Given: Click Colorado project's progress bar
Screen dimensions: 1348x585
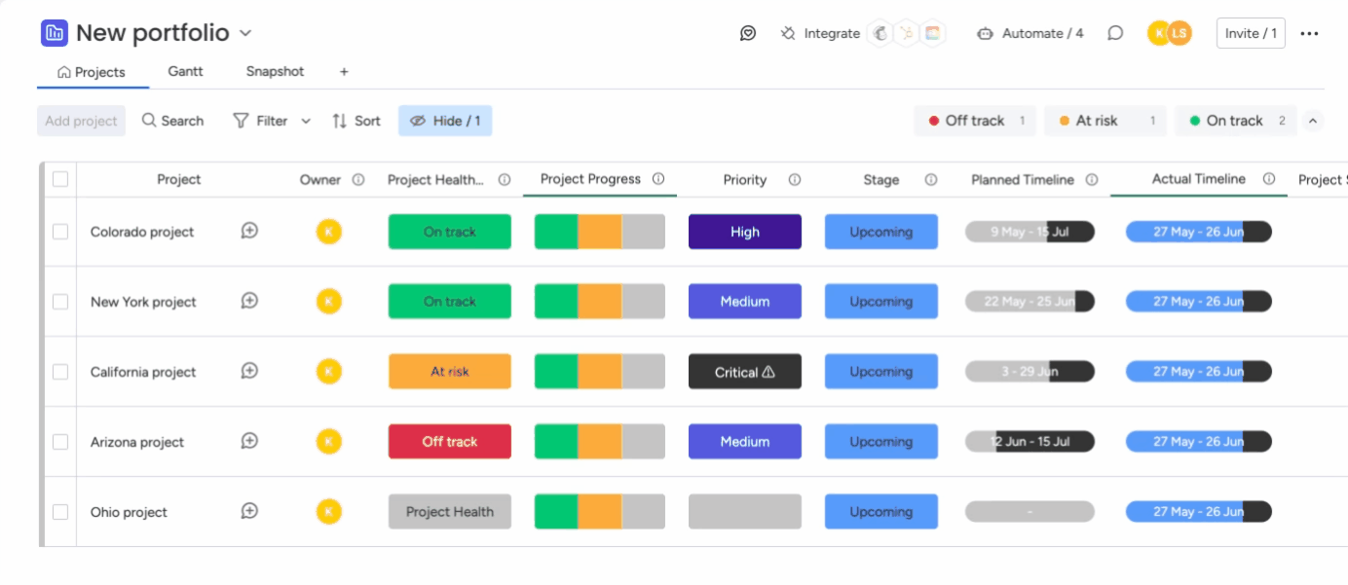Looking at the screenshot, I should pos(600,232).
